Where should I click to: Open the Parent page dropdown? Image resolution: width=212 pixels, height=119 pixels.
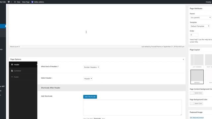(x=200, y=18)
